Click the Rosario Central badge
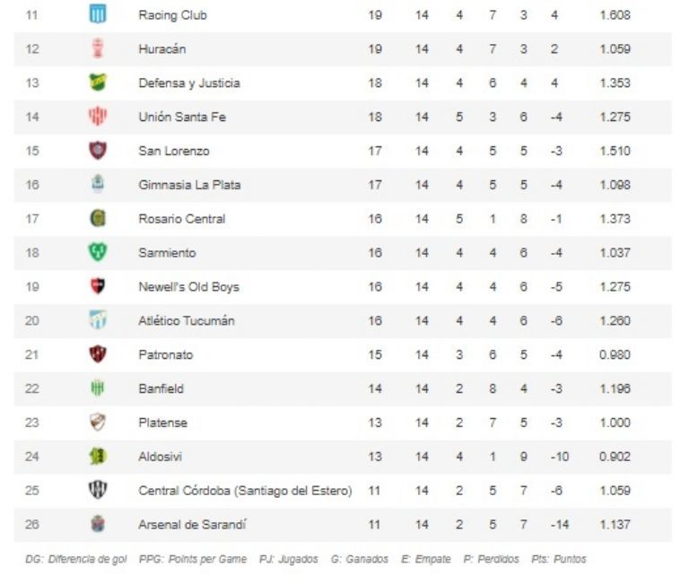689x584 pixels. (x=98, y=219)
